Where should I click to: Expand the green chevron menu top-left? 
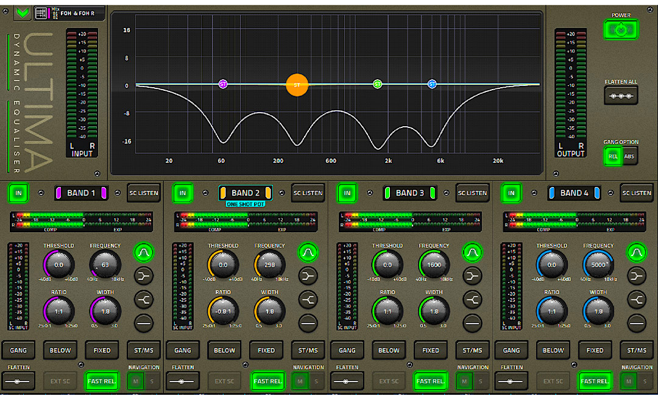pos(23,12)
